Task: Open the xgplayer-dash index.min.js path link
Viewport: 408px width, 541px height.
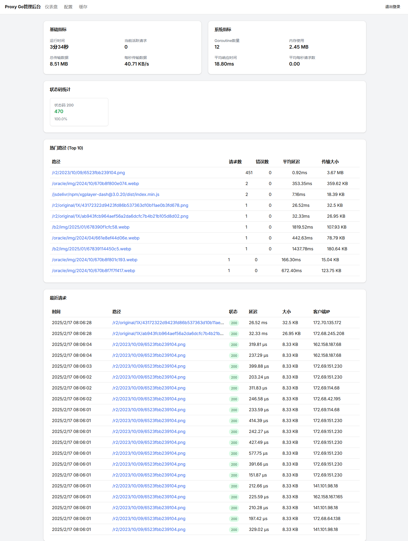Action: (x=105, y=195)
